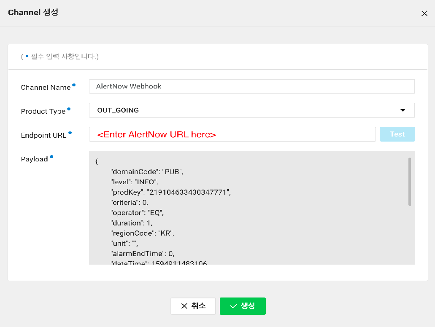The height and width of the screenshot is (327, 435).
Task: Click the Channel Name label
Action: 46,88
